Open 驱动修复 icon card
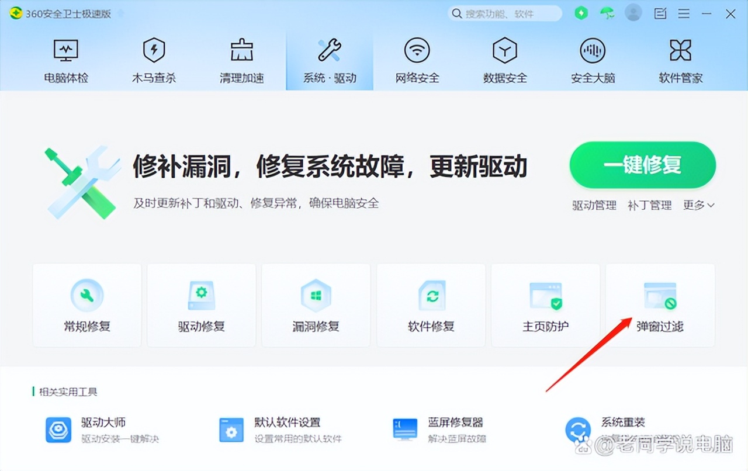This screenshot has height=471, width=748. click(202, 305)
